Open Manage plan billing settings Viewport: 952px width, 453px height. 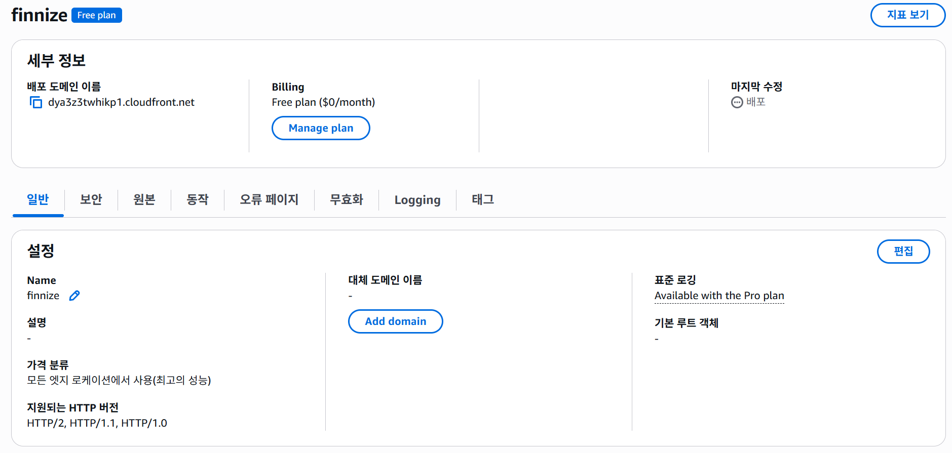coord(321,128)
